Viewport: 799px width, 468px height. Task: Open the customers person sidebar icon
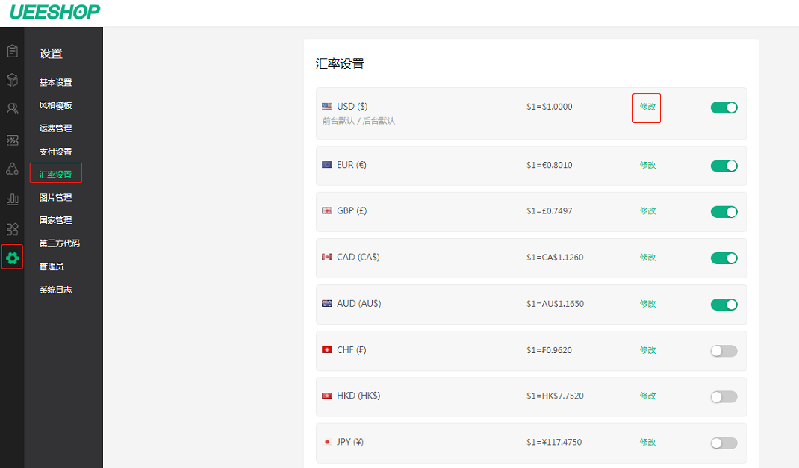click(x=12, y=109)
